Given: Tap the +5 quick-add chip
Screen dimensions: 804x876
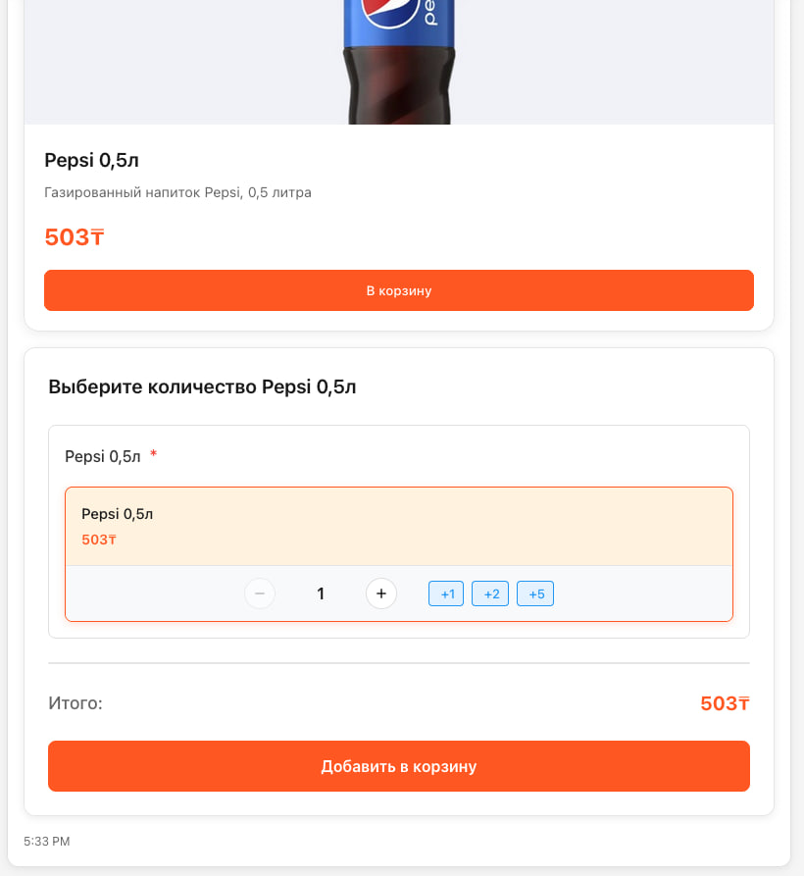Looking at the screenshot, I should click(535, 593).
